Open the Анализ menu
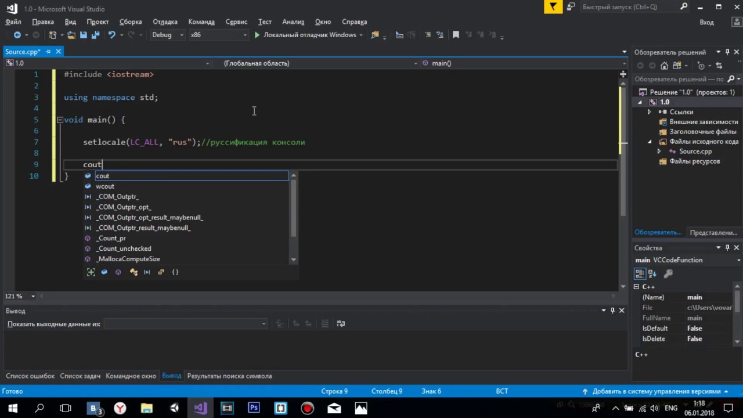The width and height of the screenshot is (743, 418). (x=293, y=21)
